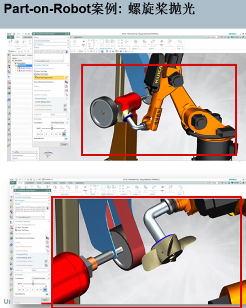The height and width of the screenshot is (308, 246).
Task: Click Show Machine Axis Positions icon in lower panel
Action: pos(48,237)
